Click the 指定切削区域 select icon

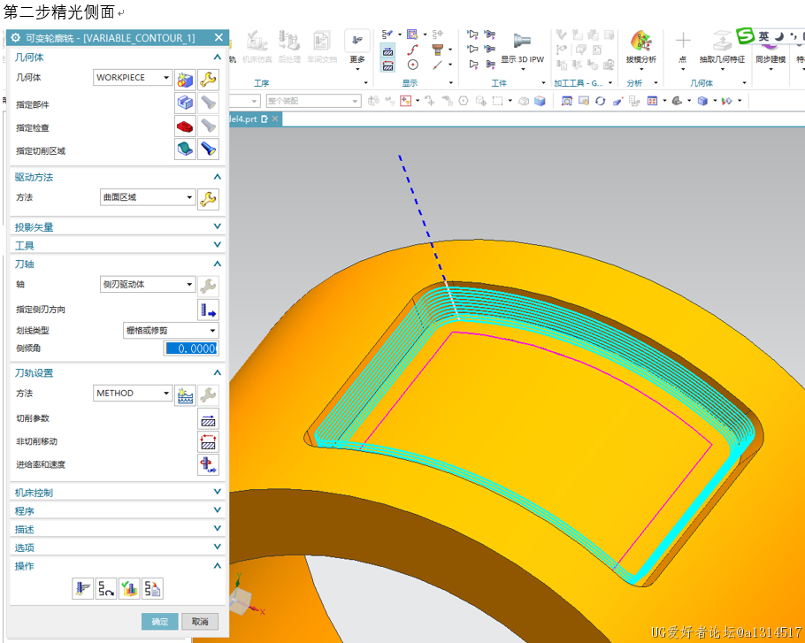pos(185,149)
